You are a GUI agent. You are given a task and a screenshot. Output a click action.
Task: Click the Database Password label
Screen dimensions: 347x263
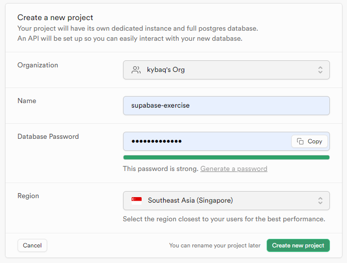pyautogui.click(x=48, y=136)
